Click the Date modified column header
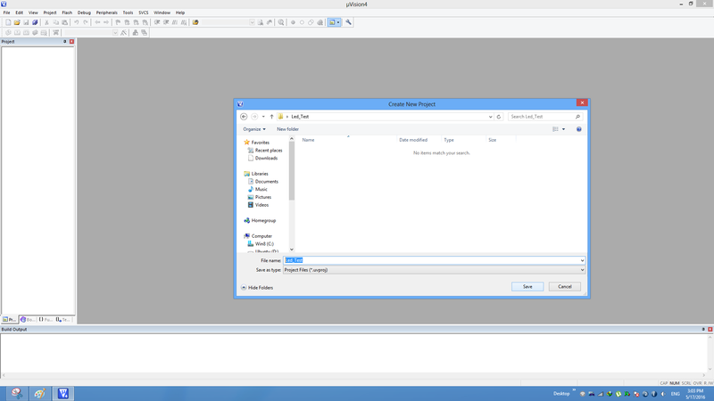Viewport: 714px width, 401px height. click(x=413, y=140)
